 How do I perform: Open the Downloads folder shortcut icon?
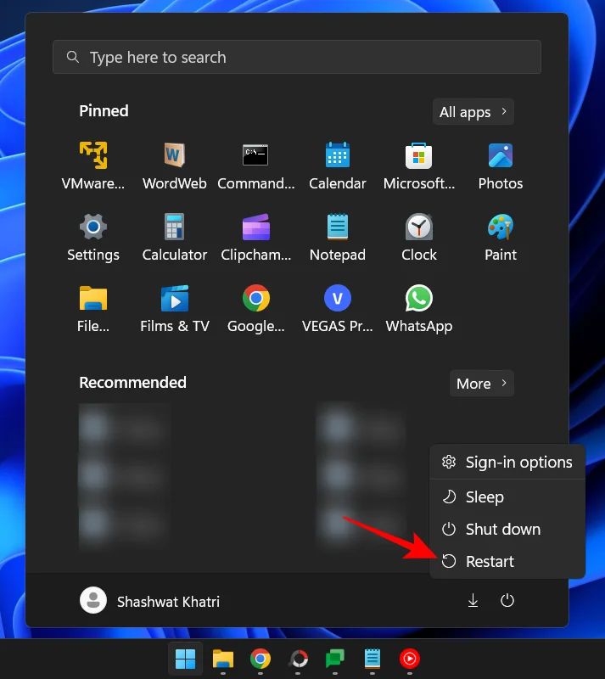tap(473, 601)
